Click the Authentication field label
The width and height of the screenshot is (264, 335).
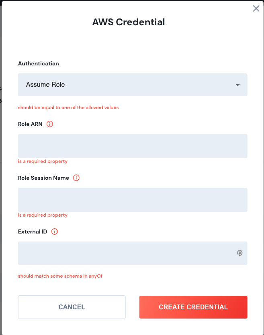tap(39, 63)
